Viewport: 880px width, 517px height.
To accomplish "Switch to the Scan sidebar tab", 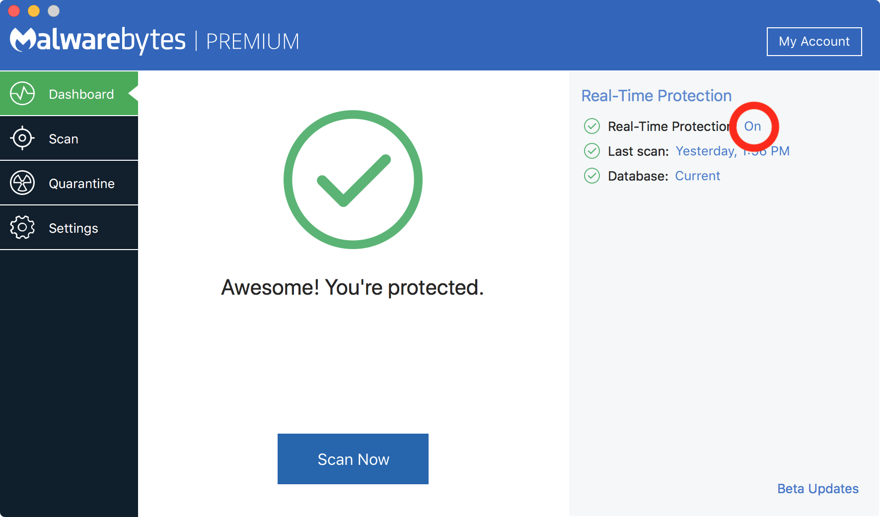I will (64, 139).
